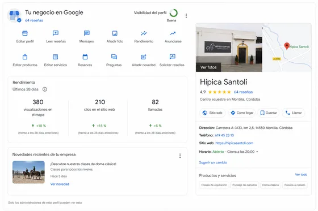This screenshot has width=318, height=211.
Task: Click Ver fotos on business photo
Action: (x=208, y=67)
